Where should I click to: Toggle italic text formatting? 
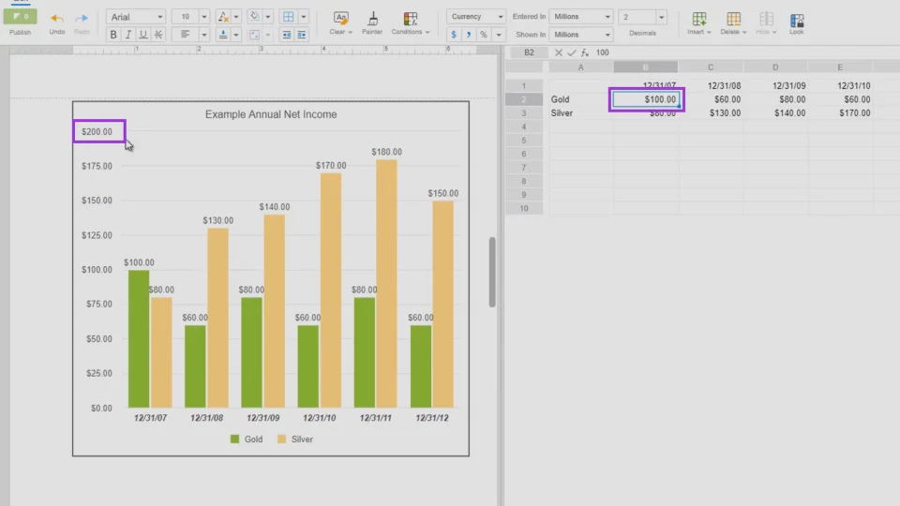128,35
